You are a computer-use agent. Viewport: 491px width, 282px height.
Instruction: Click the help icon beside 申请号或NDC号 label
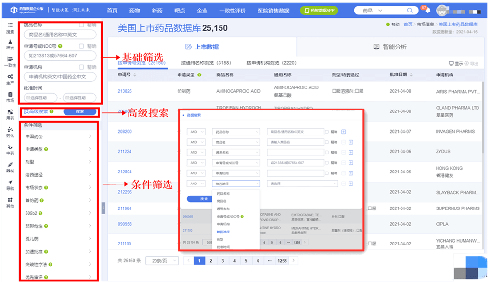tap(60, 46)
